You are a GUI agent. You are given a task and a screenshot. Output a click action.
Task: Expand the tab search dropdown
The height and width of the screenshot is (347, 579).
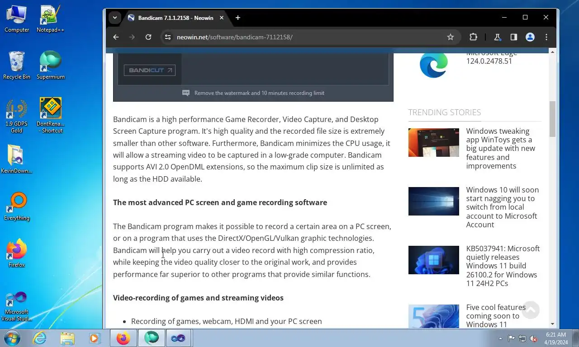(115, 18)
